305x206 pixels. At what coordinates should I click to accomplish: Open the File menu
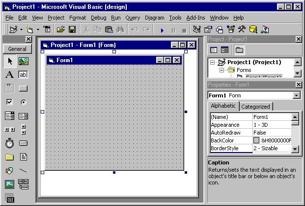[x=9, y=18]
